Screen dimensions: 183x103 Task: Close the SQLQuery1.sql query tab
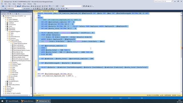pos(57,11)
